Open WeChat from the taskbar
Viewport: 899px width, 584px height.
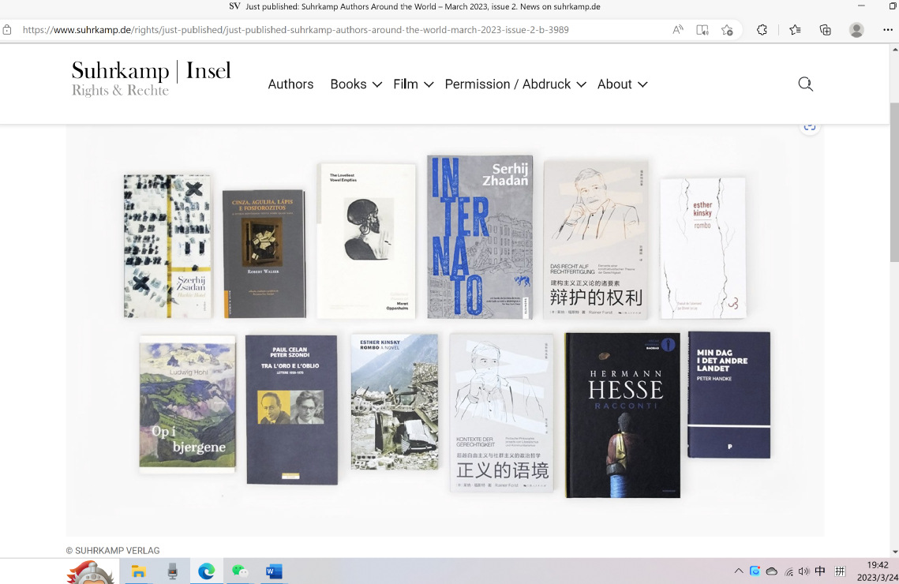pyautogui.click(x=240, y=571)
